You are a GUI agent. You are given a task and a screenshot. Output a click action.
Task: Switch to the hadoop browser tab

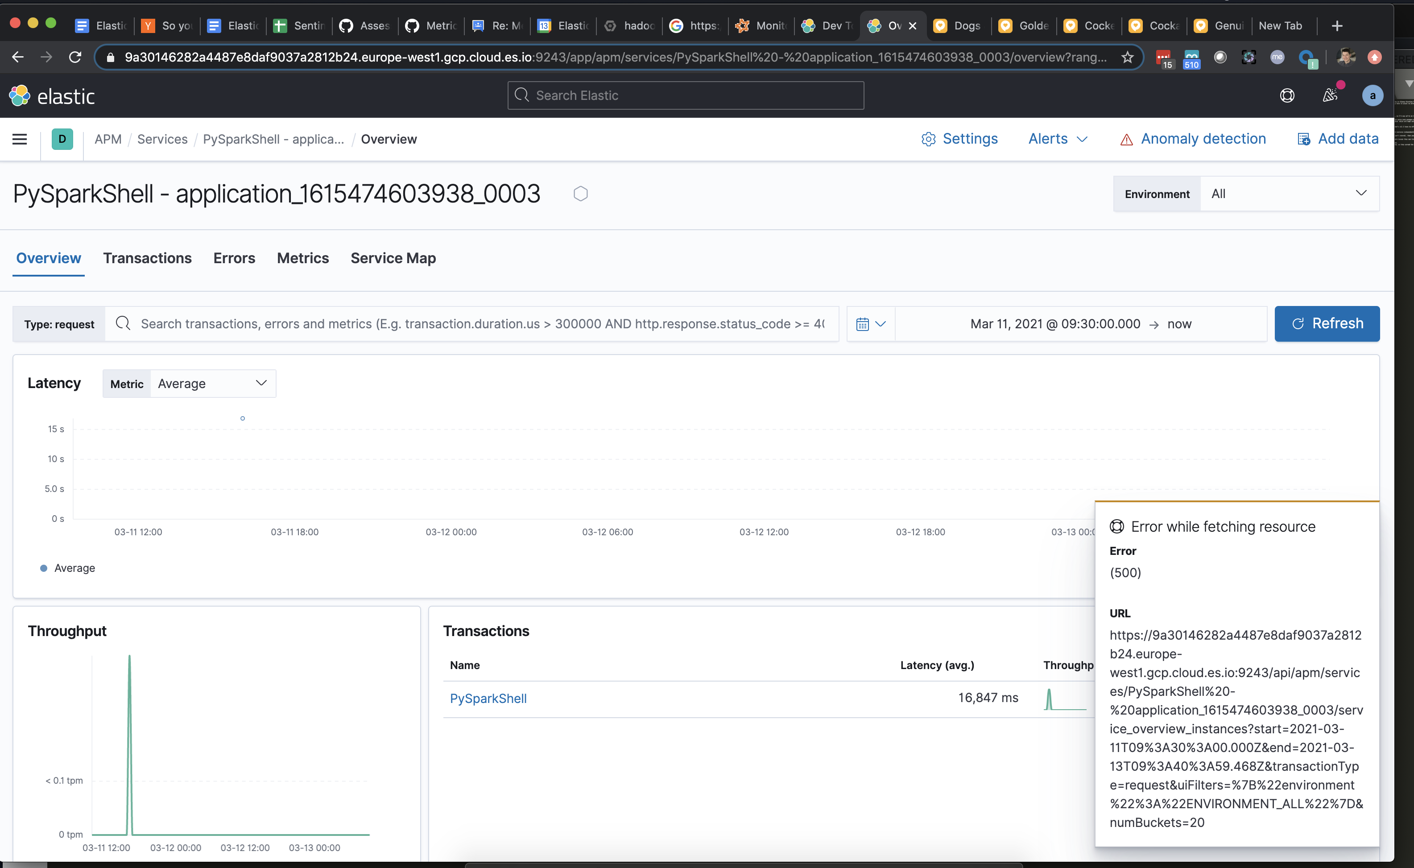point(630,26)
